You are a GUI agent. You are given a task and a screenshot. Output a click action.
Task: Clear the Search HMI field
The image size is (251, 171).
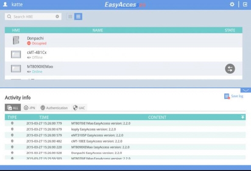(x=57, y=17)
